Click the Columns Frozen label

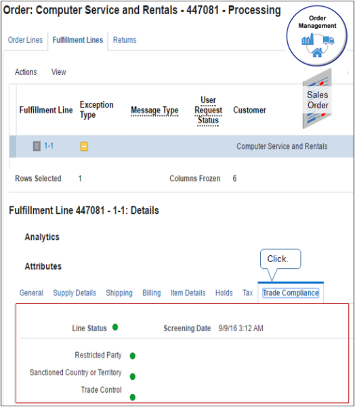click(x=194, y=179)
